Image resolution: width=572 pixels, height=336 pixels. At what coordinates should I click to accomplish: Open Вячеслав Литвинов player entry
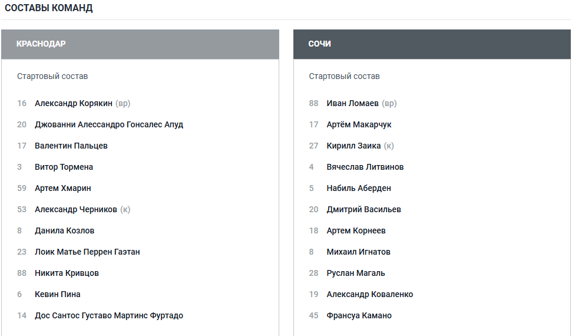[x=365, y=167]
